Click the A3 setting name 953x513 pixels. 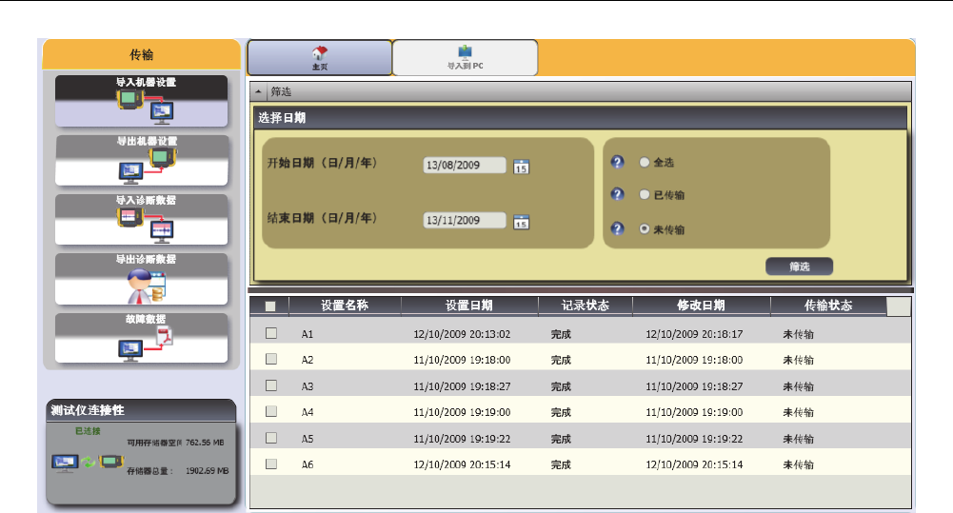(x=308, y=386)
